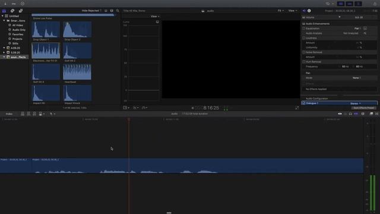Click the Index button
This screenshot has width=380, height=214.
pos(9,114)
